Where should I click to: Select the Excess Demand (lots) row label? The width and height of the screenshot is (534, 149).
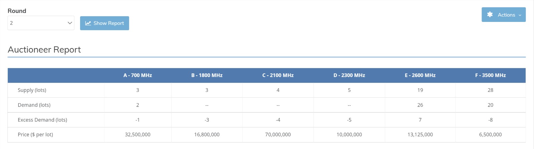(42, 120)
